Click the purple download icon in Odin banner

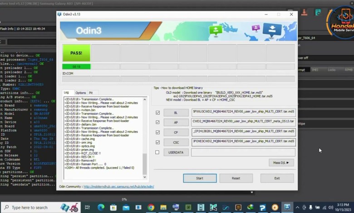tap(256, 28)
